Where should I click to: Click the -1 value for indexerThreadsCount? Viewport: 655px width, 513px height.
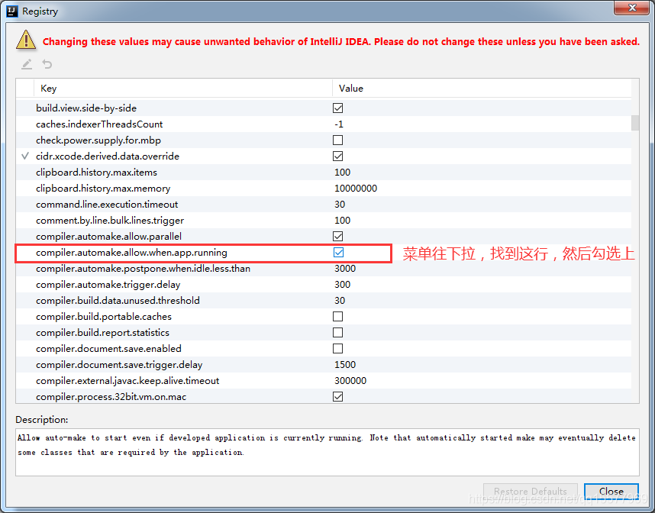coord(339,124)
